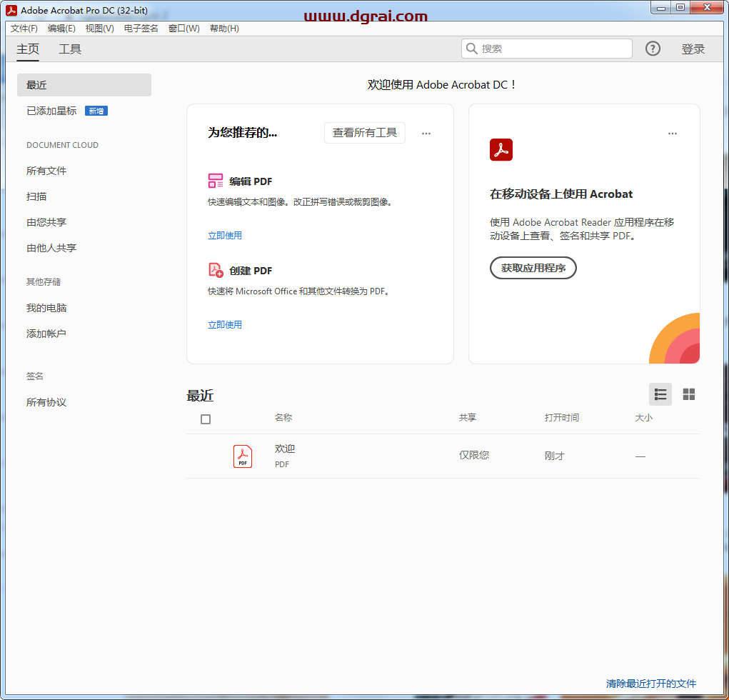This screenshot has height=700, width=729.
Task: Open more options on the mobile card
Action: pyautogui.click(x=673, y=134)
